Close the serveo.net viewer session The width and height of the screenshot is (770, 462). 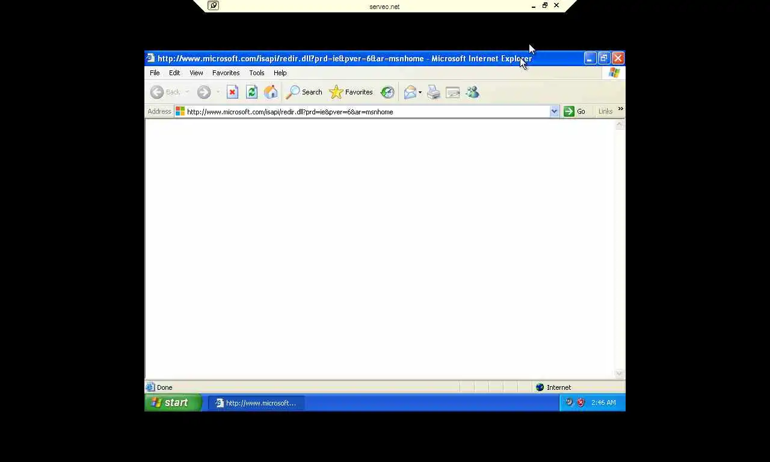(x=556, y=5)
